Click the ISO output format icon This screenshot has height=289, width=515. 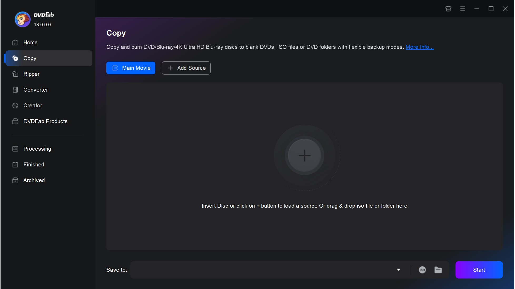pyautogui.click(x=422, y=269)
